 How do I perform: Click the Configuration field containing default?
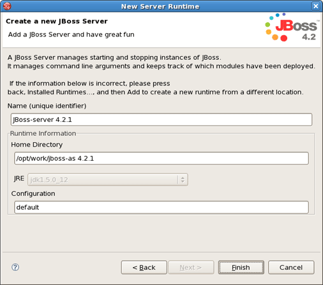pos(161,207)
